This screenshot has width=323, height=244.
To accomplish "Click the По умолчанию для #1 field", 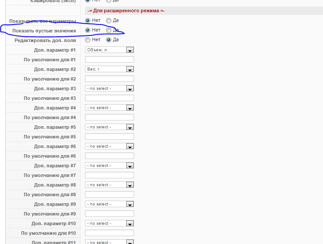I will (110, 60).
